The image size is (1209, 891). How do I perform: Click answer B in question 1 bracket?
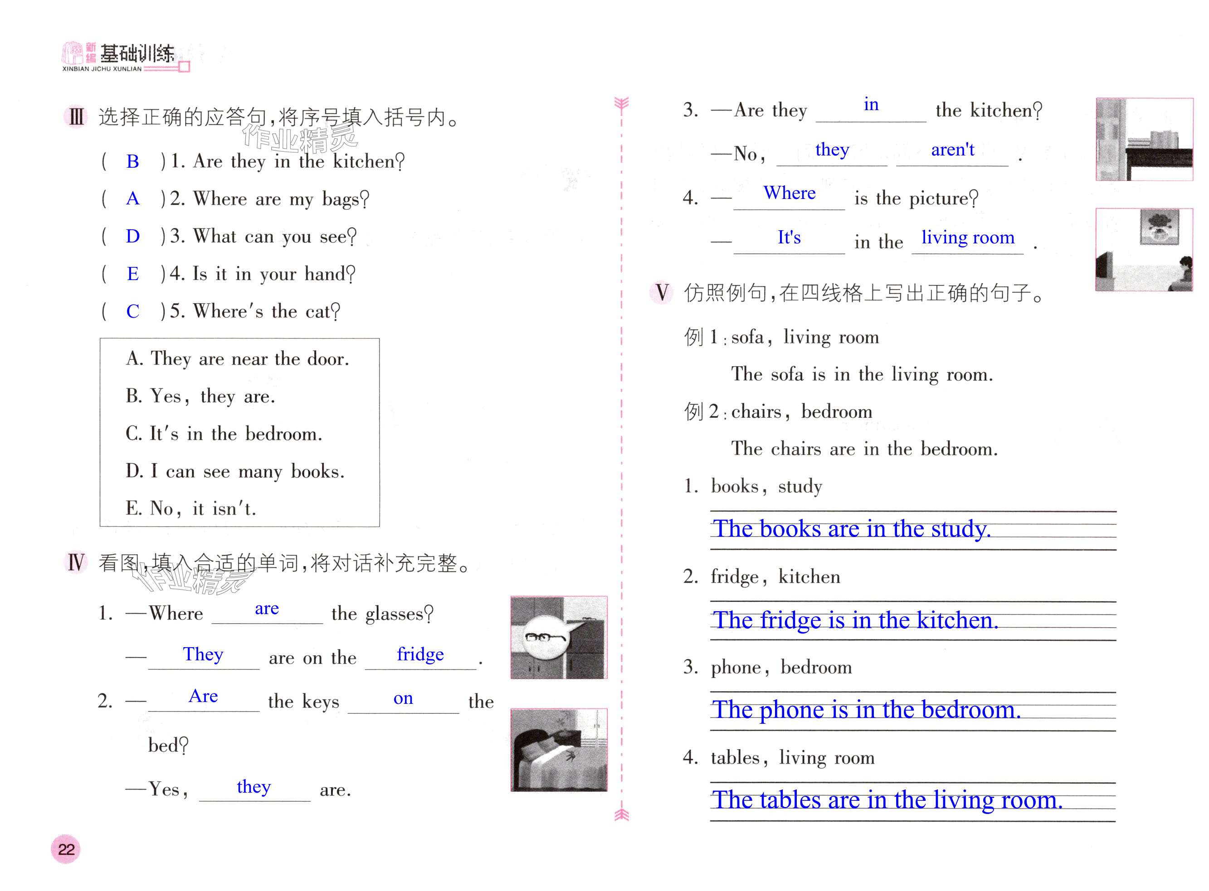pos(133,161)
